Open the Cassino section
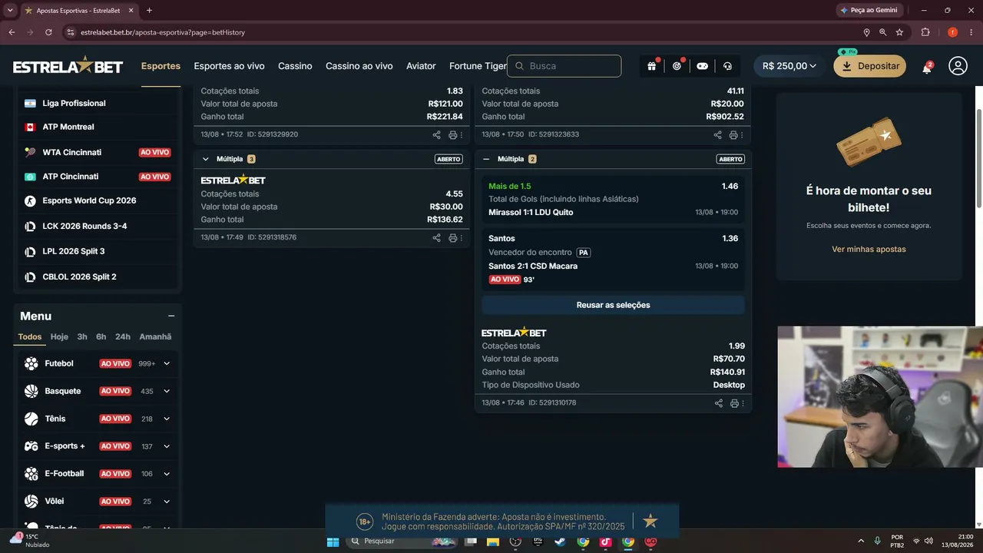This screenshot has height=553, width=983. 295,66
